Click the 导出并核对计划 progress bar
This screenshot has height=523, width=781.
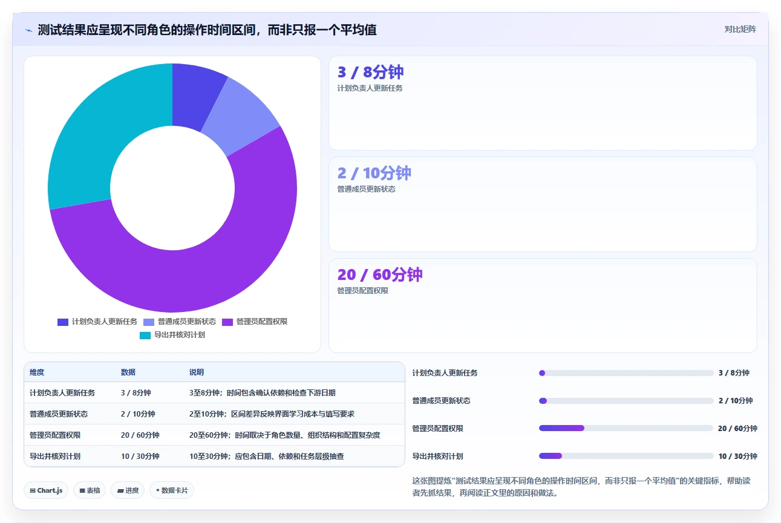pyautogui.click(x=626, y=456)
